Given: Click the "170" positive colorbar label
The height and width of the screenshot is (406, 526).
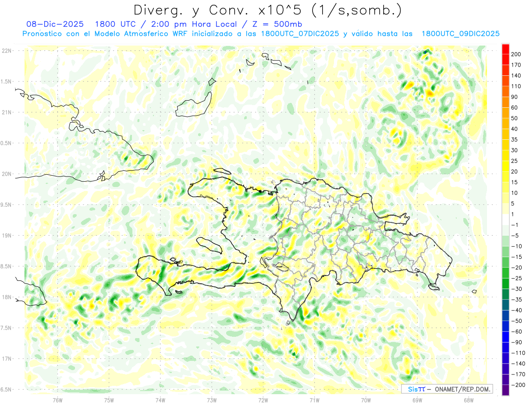Looking at the screenshot, I should point(516,65).
